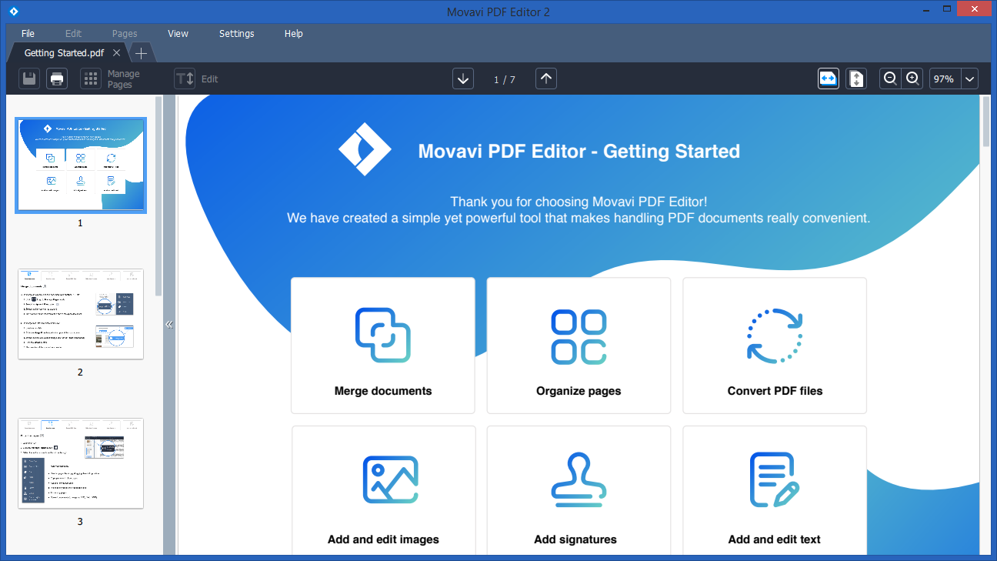Click the Convert PDF files icon
The image size is (997, 561).
coord(775,336)
